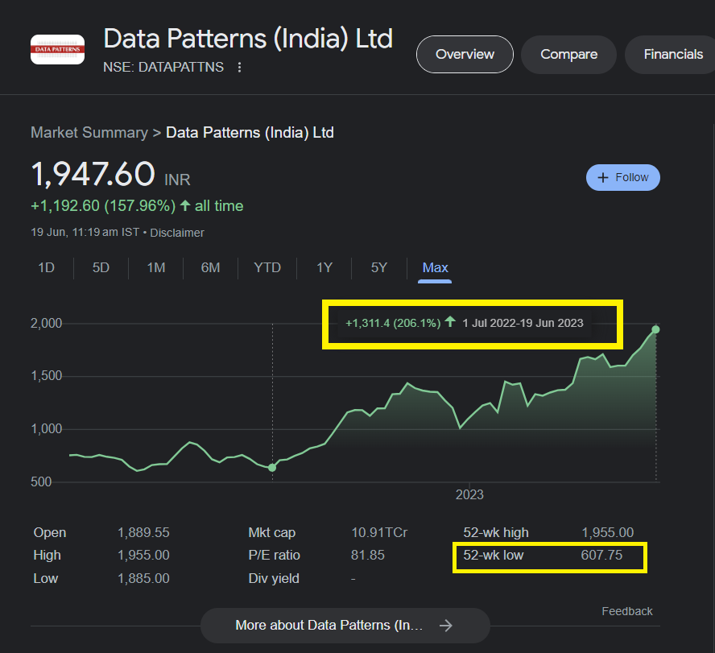Click the Data Patterns (India) Ltd heading
Screen dimensions: 715x653
pos(248,38)
